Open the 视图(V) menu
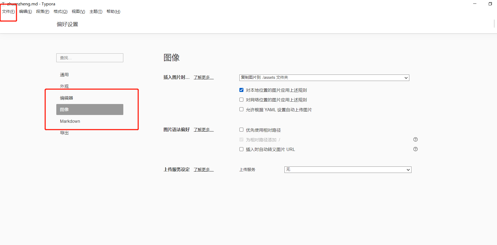This screenshot has height=245, width=497. [x=78, y=12]
